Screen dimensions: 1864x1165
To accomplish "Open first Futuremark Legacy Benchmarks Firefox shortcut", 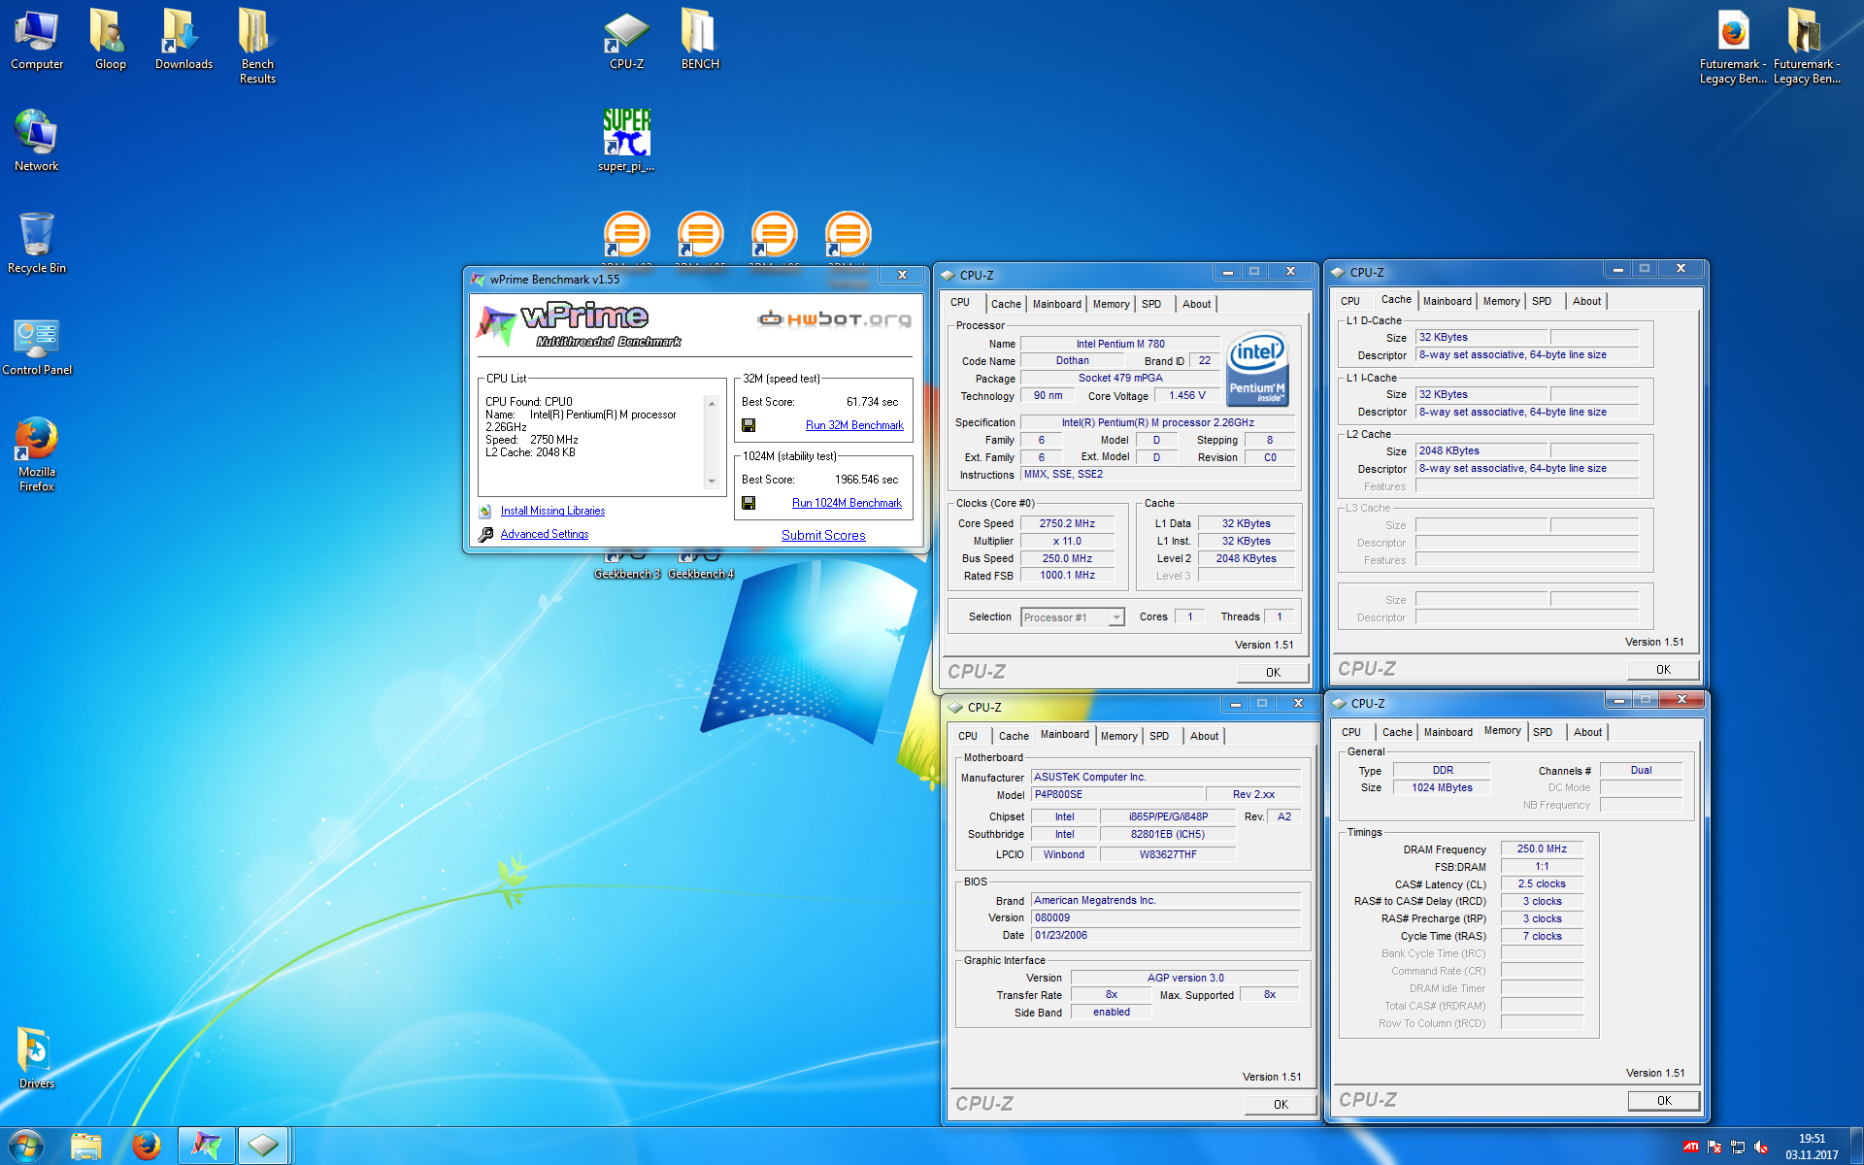I will (x=1733, y=46).
